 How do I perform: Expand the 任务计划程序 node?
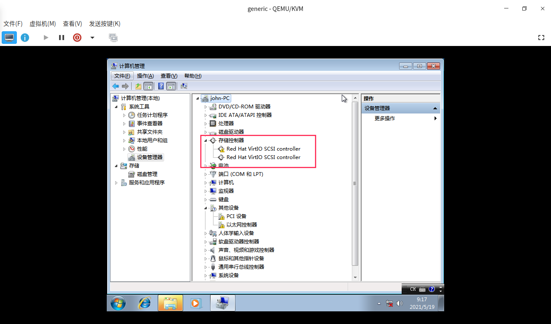(x=124, y=115)
